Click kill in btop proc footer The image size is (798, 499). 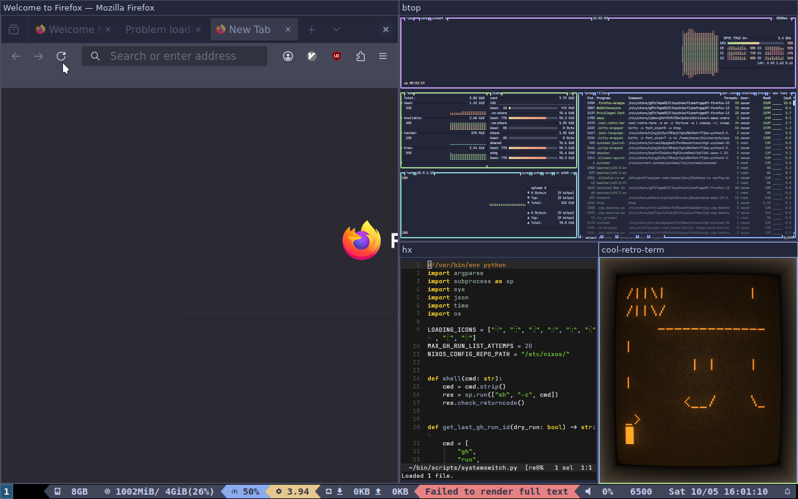643,238
